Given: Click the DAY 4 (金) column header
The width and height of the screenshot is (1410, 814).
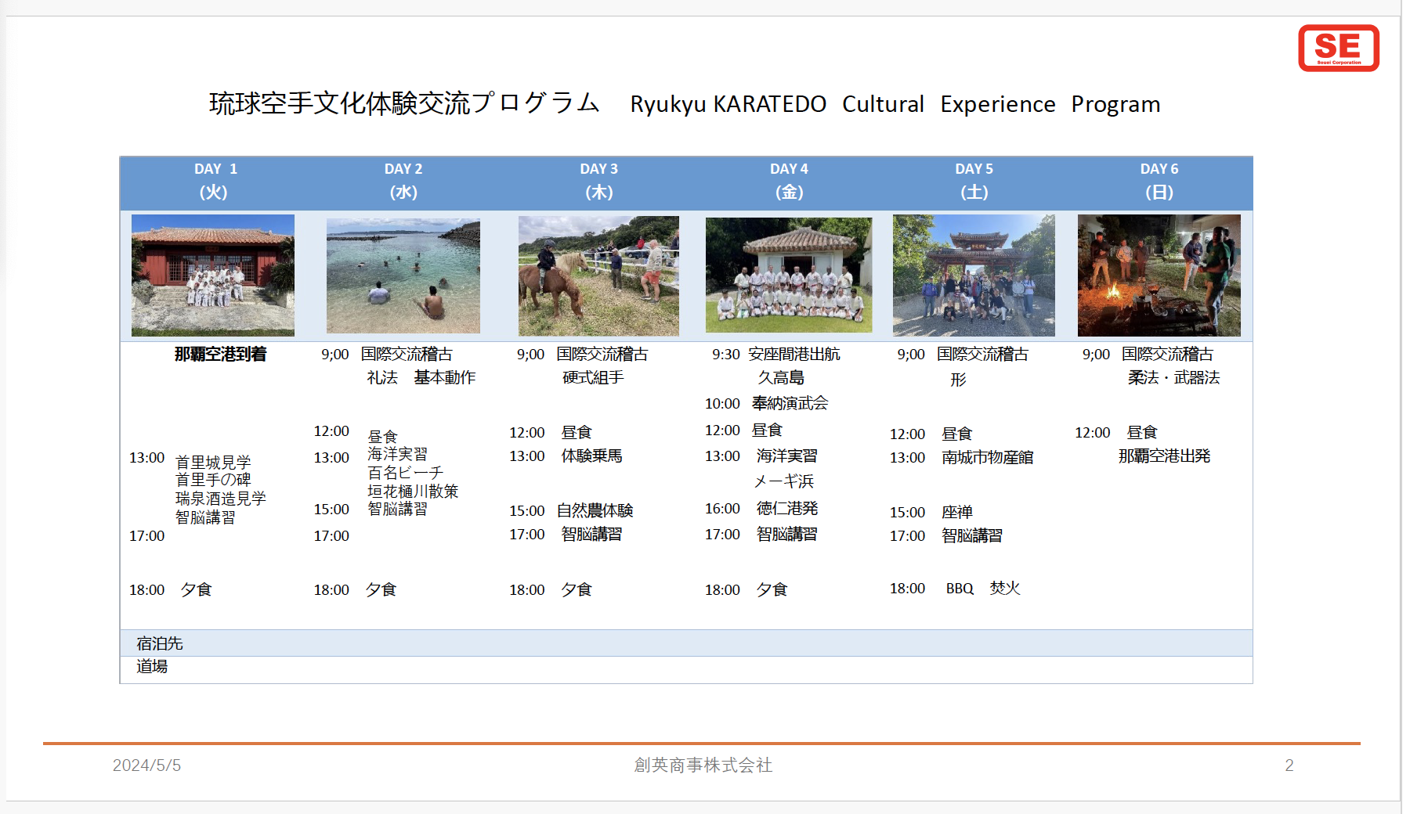Looking at the screenshot, I should click(x=789, y=181).
